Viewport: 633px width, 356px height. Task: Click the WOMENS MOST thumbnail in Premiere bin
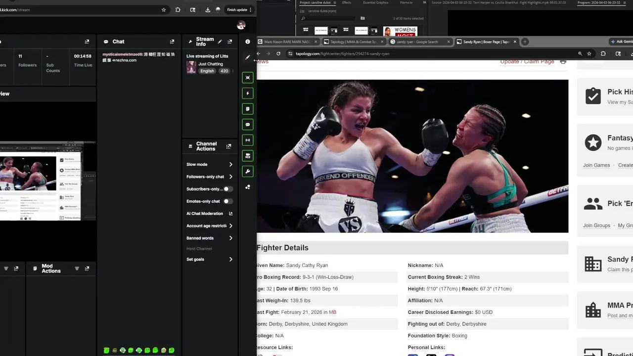pyautogui.click(x=400, y=31)
